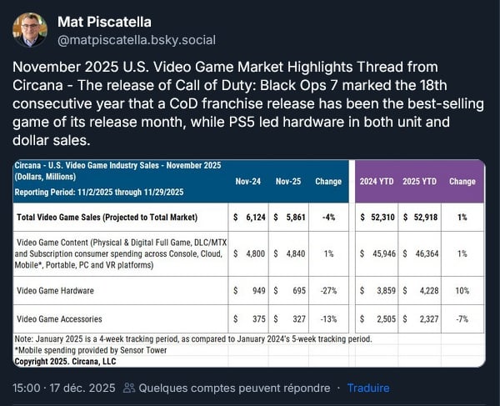The width and height of the screenshot is (500, 406).
Task: Click the Sensor Tower mobile spending footnote
Action: [x=92, y=349]
